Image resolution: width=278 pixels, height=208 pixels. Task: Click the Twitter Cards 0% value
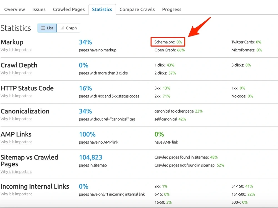[259, 42]
